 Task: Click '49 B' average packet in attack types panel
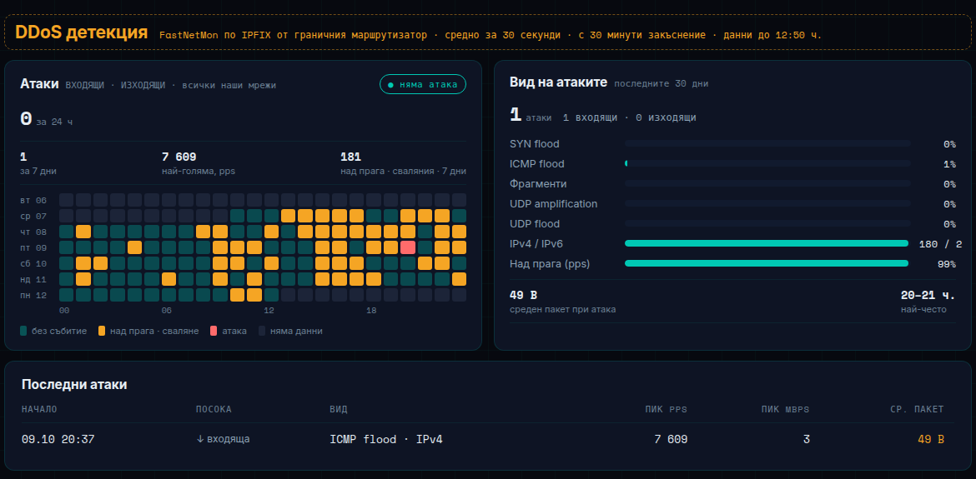(523, 295)
